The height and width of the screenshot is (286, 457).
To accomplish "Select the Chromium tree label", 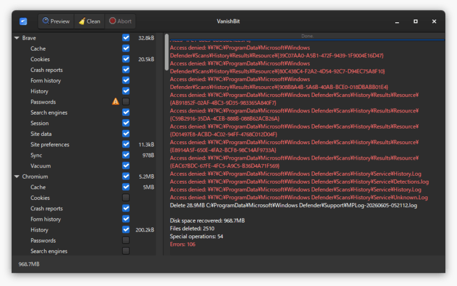I will tap(35, 176).
